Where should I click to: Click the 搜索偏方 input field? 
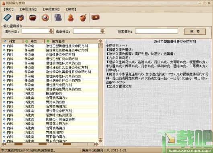(x=156, y=31)
